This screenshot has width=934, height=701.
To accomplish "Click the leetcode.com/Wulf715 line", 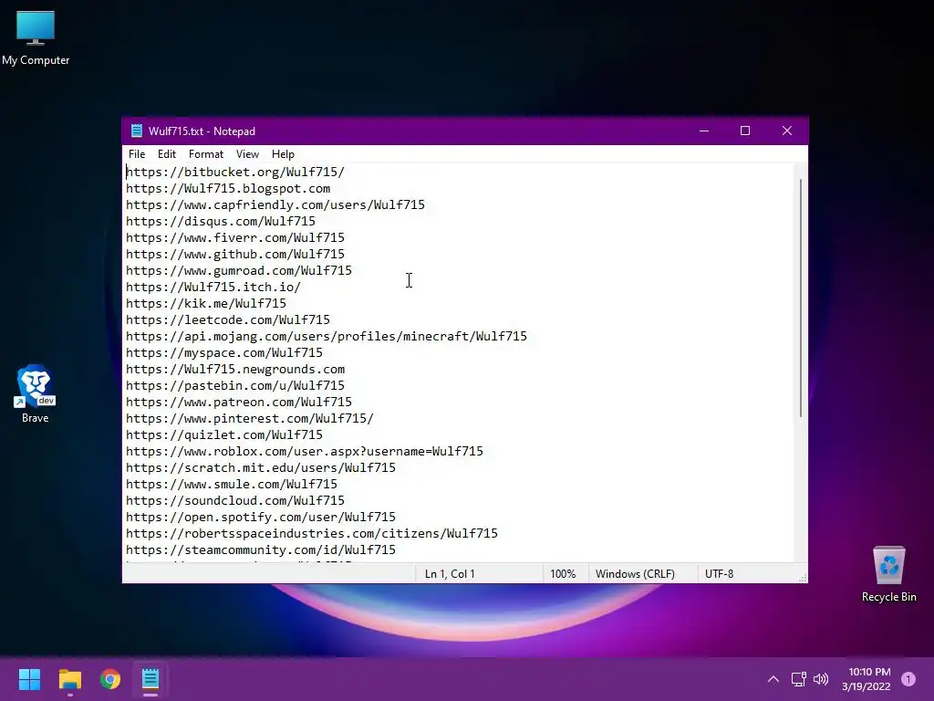I will [x=228, y=319].
